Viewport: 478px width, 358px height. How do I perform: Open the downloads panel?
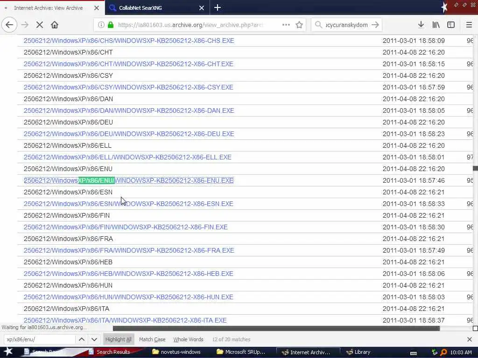(421, 25)
